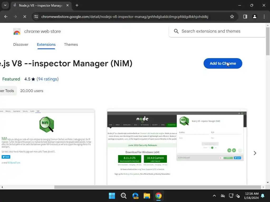Launch the Edge Pre browser from taskbar

[135, 196]
